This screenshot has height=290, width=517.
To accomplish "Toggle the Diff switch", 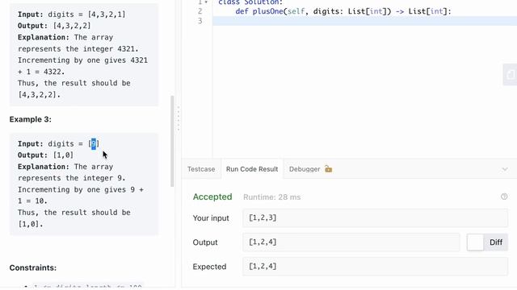I will point(487,242).
